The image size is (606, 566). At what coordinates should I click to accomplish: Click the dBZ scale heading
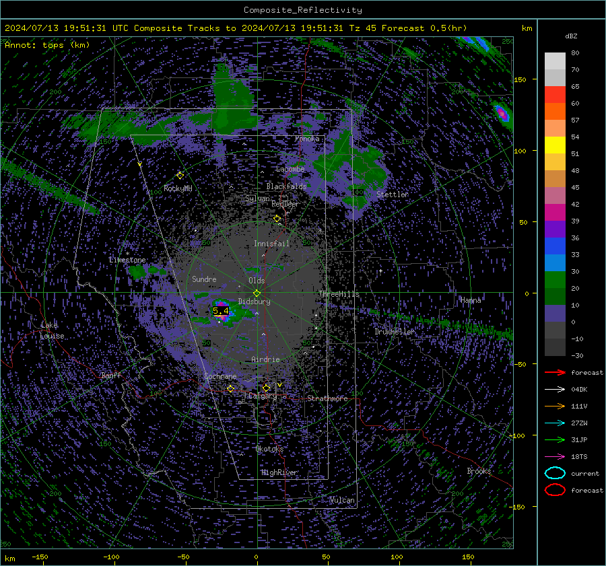(x=571, y=36)
